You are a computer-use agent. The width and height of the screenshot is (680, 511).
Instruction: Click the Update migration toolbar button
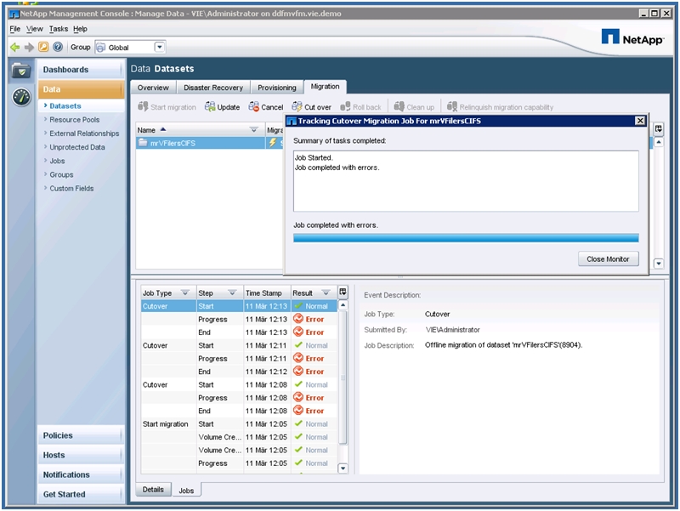coord(223,107)
